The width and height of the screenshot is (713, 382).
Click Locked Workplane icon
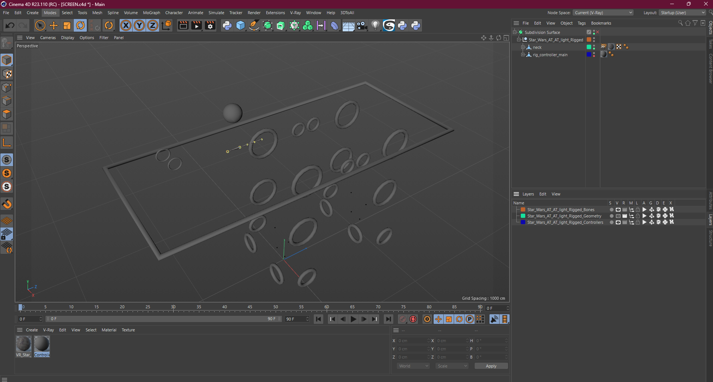point(7,234)
